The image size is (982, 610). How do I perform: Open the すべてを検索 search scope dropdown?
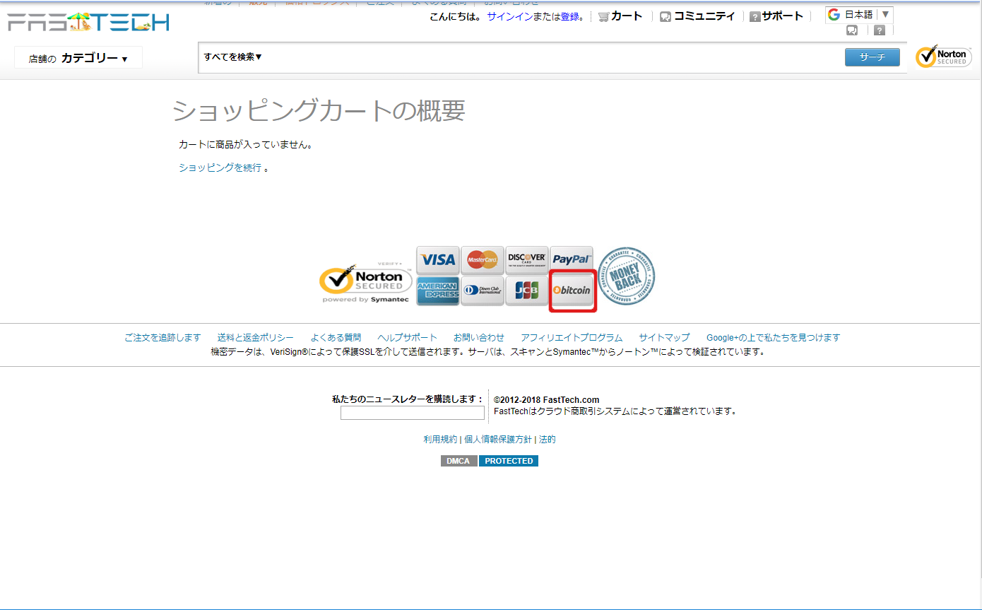coord(233,57)
